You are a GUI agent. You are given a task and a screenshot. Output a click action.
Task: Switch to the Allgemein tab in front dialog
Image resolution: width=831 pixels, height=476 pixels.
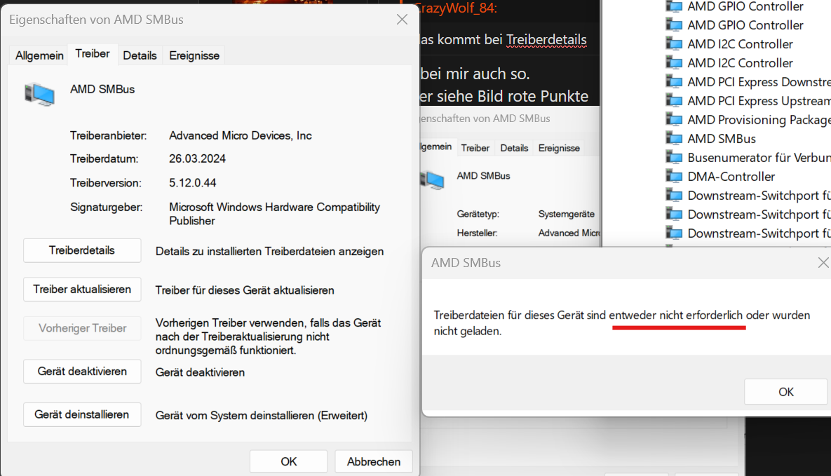click(x=39, y=55)
